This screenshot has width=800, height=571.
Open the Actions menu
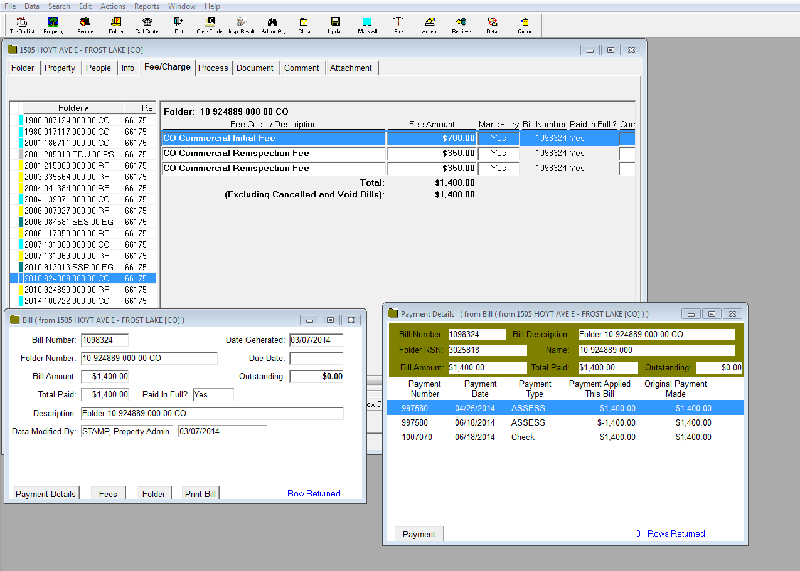[x=113, y=6]
